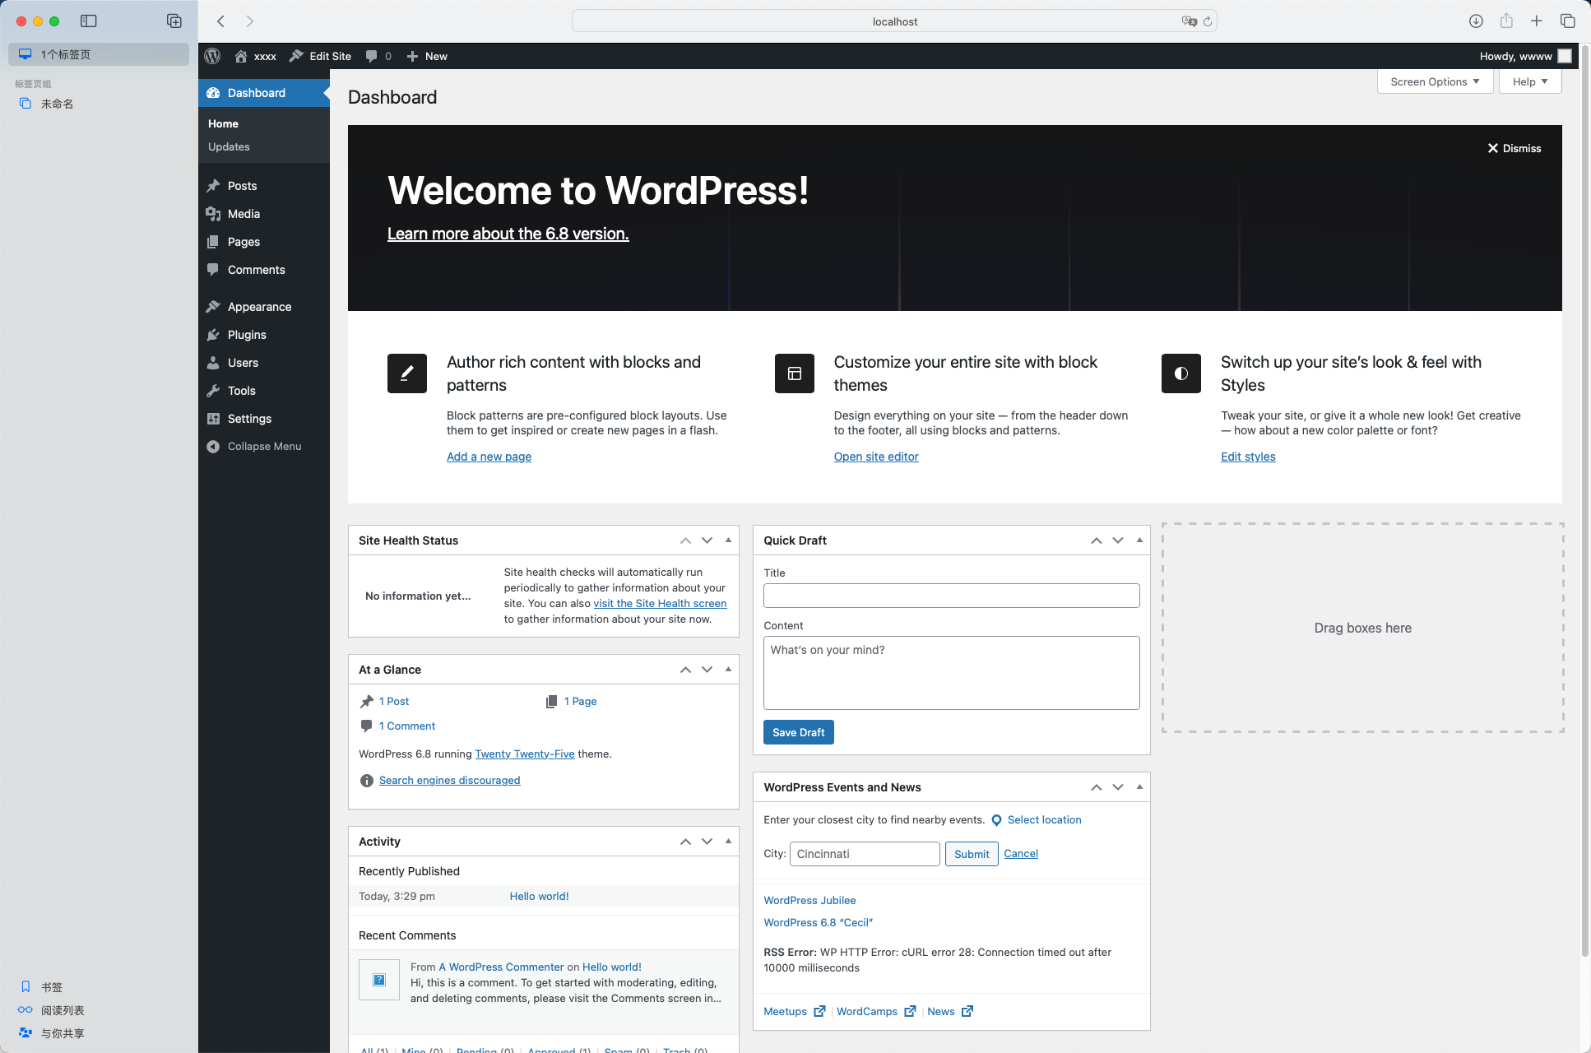The height and width of the screenshot is (1053, 1591).
Task: Open Appearance via the brush icon
Action: tap(215, 306)
